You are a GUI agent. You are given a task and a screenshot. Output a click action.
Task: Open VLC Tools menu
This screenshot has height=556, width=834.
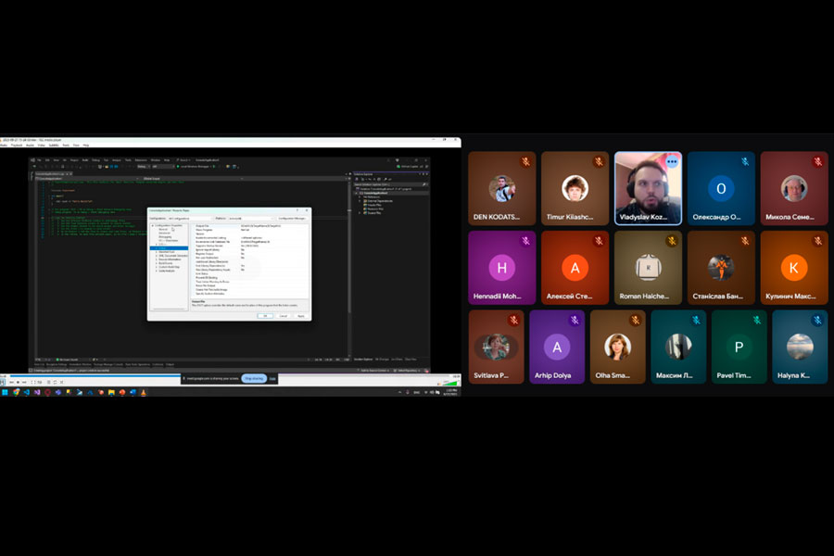click(x=66, y=145)
